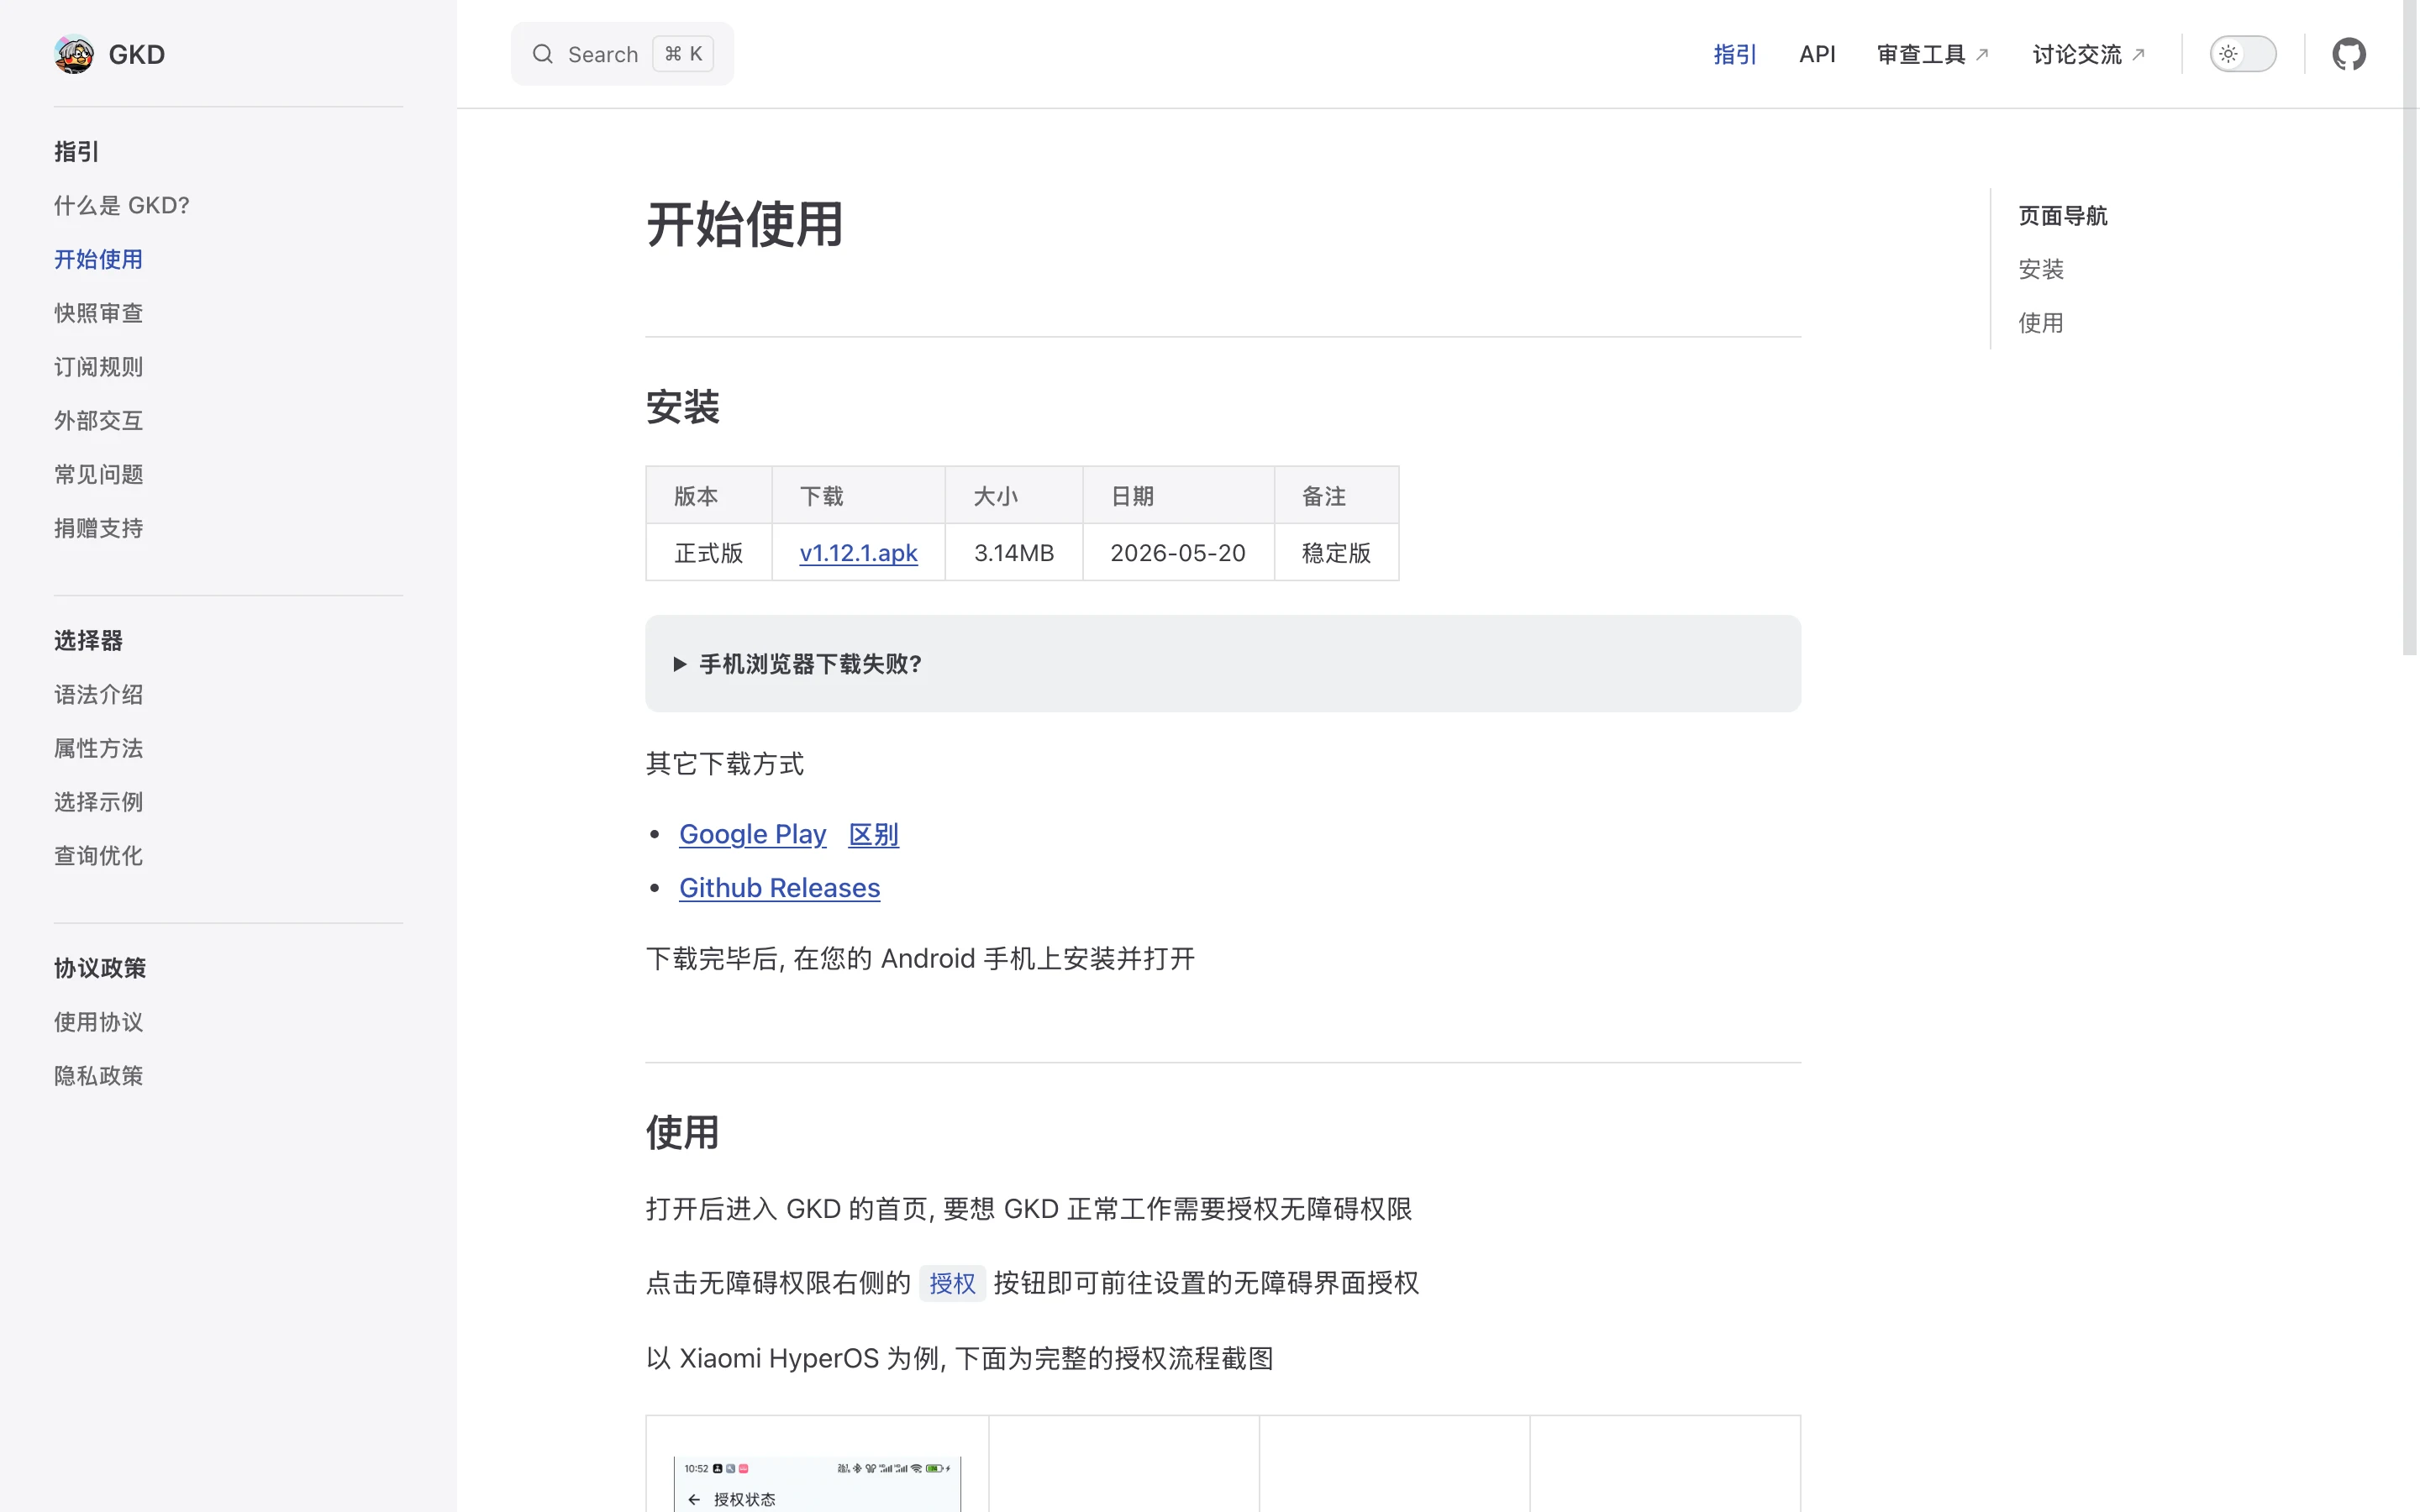Open API in top navigation

pos(1816,54)
